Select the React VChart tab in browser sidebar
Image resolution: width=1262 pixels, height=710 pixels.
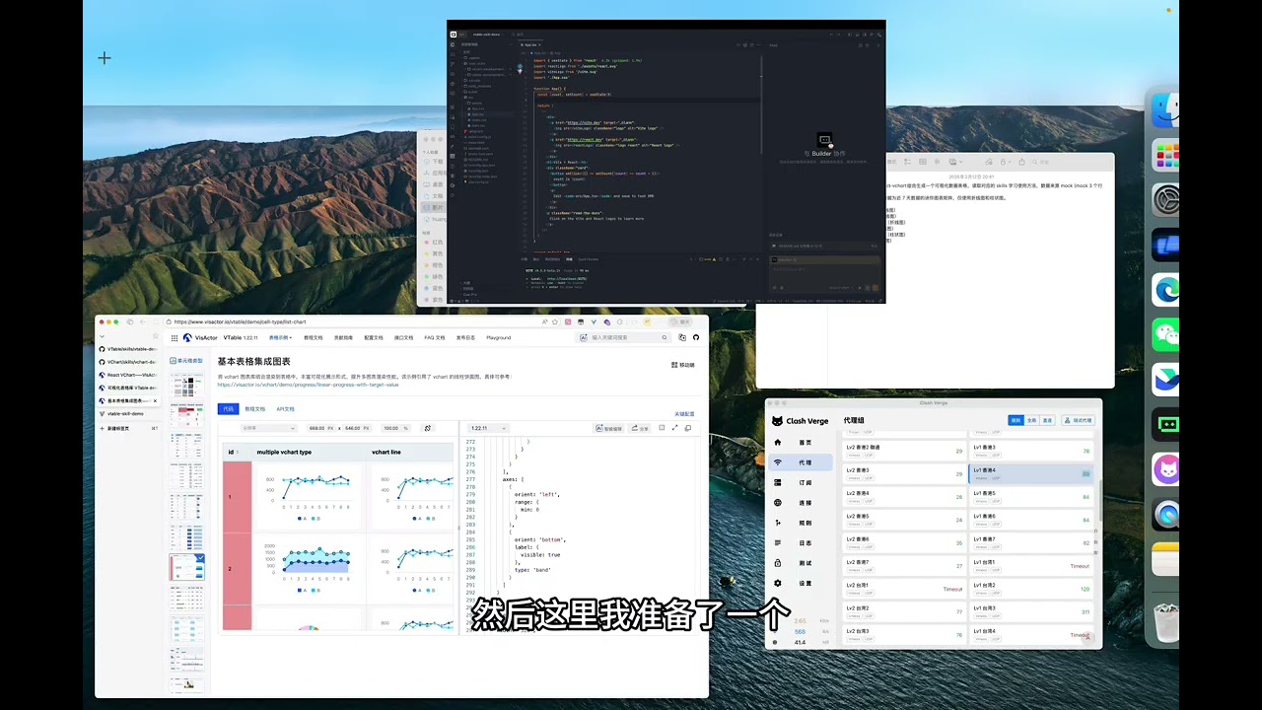click(x=128, y=375)
